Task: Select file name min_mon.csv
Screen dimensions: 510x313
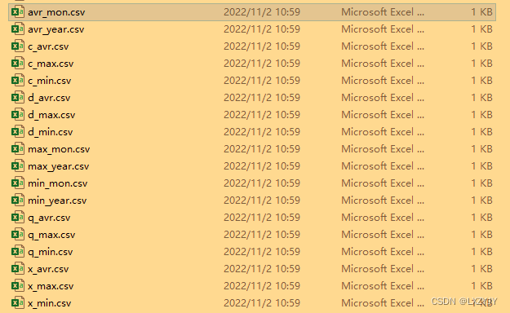Action: (x=58, y=183)
